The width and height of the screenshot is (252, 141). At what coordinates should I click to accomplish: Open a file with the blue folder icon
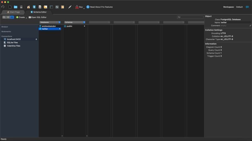click(x=15, y=7)
